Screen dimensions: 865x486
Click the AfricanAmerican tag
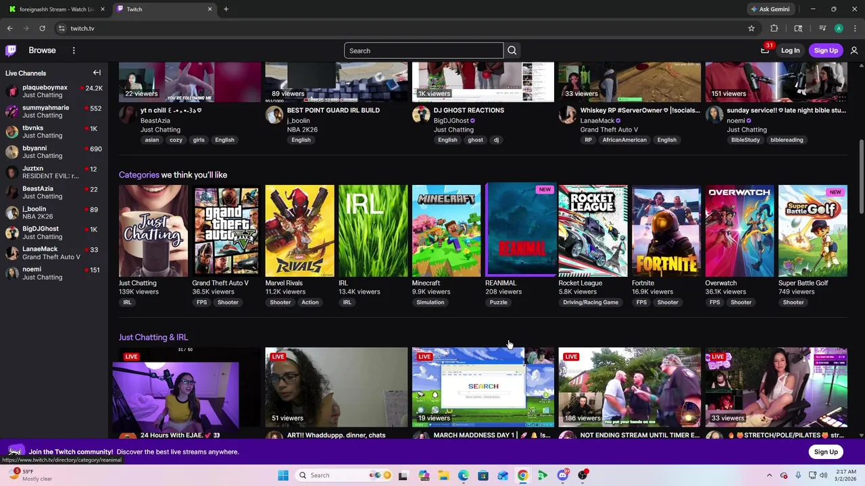(624, 140)
